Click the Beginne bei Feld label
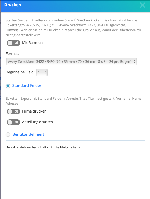 point(20,72)
